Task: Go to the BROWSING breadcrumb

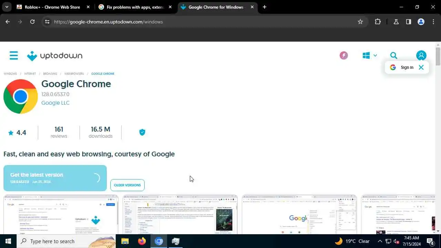Action: click(x=50, y=74)
